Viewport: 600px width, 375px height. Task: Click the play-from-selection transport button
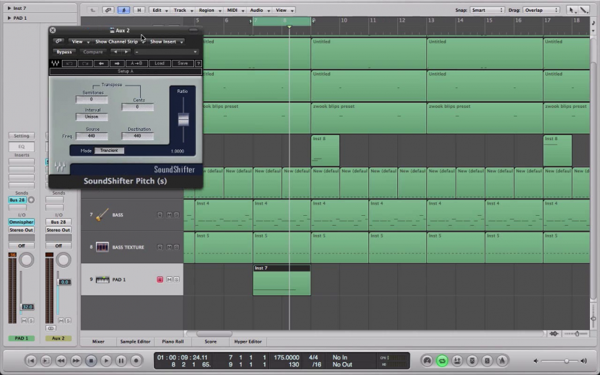(45, 361)
